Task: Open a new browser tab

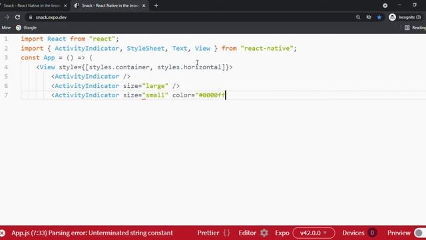Action: (156, 5)
